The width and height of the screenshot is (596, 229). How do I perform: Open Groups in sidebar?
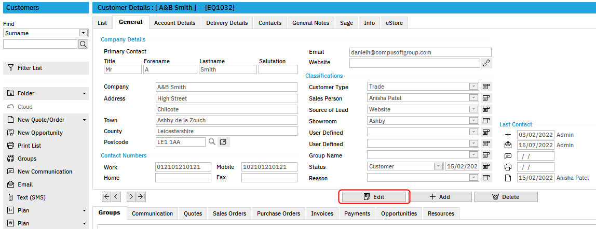pyautogui.click(x=46, y=159)
